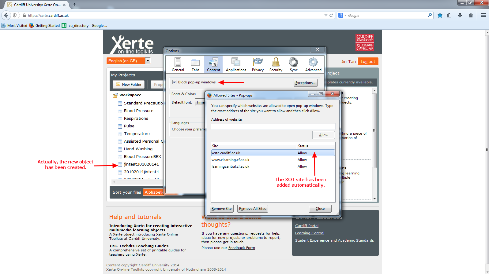Open Most Visited bookmarks folder
This screenshot has width=489, height=274.
click(x=14, y=26)
